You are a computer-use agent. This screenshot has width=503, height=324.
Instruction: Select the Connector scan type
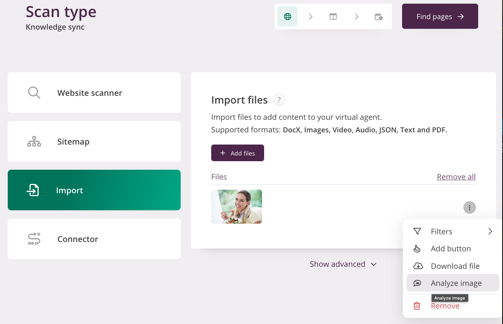[94, 239]
